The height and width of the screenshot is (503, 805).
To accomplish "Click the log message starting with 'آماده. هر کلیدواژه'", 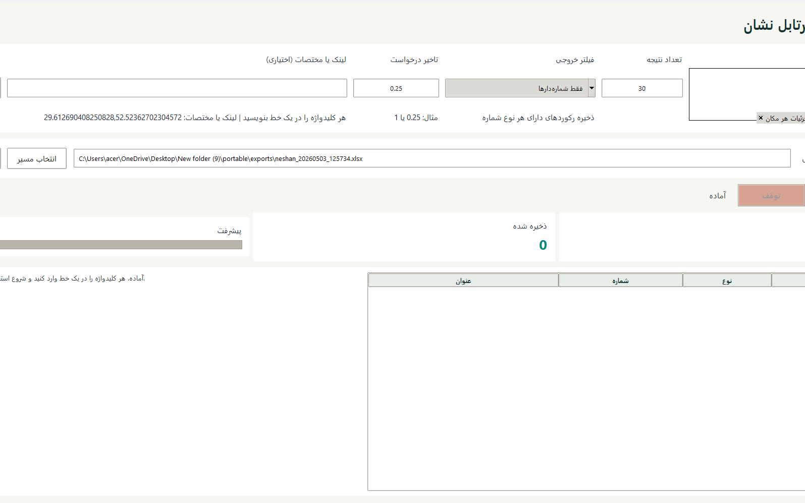I will [73, 278].
